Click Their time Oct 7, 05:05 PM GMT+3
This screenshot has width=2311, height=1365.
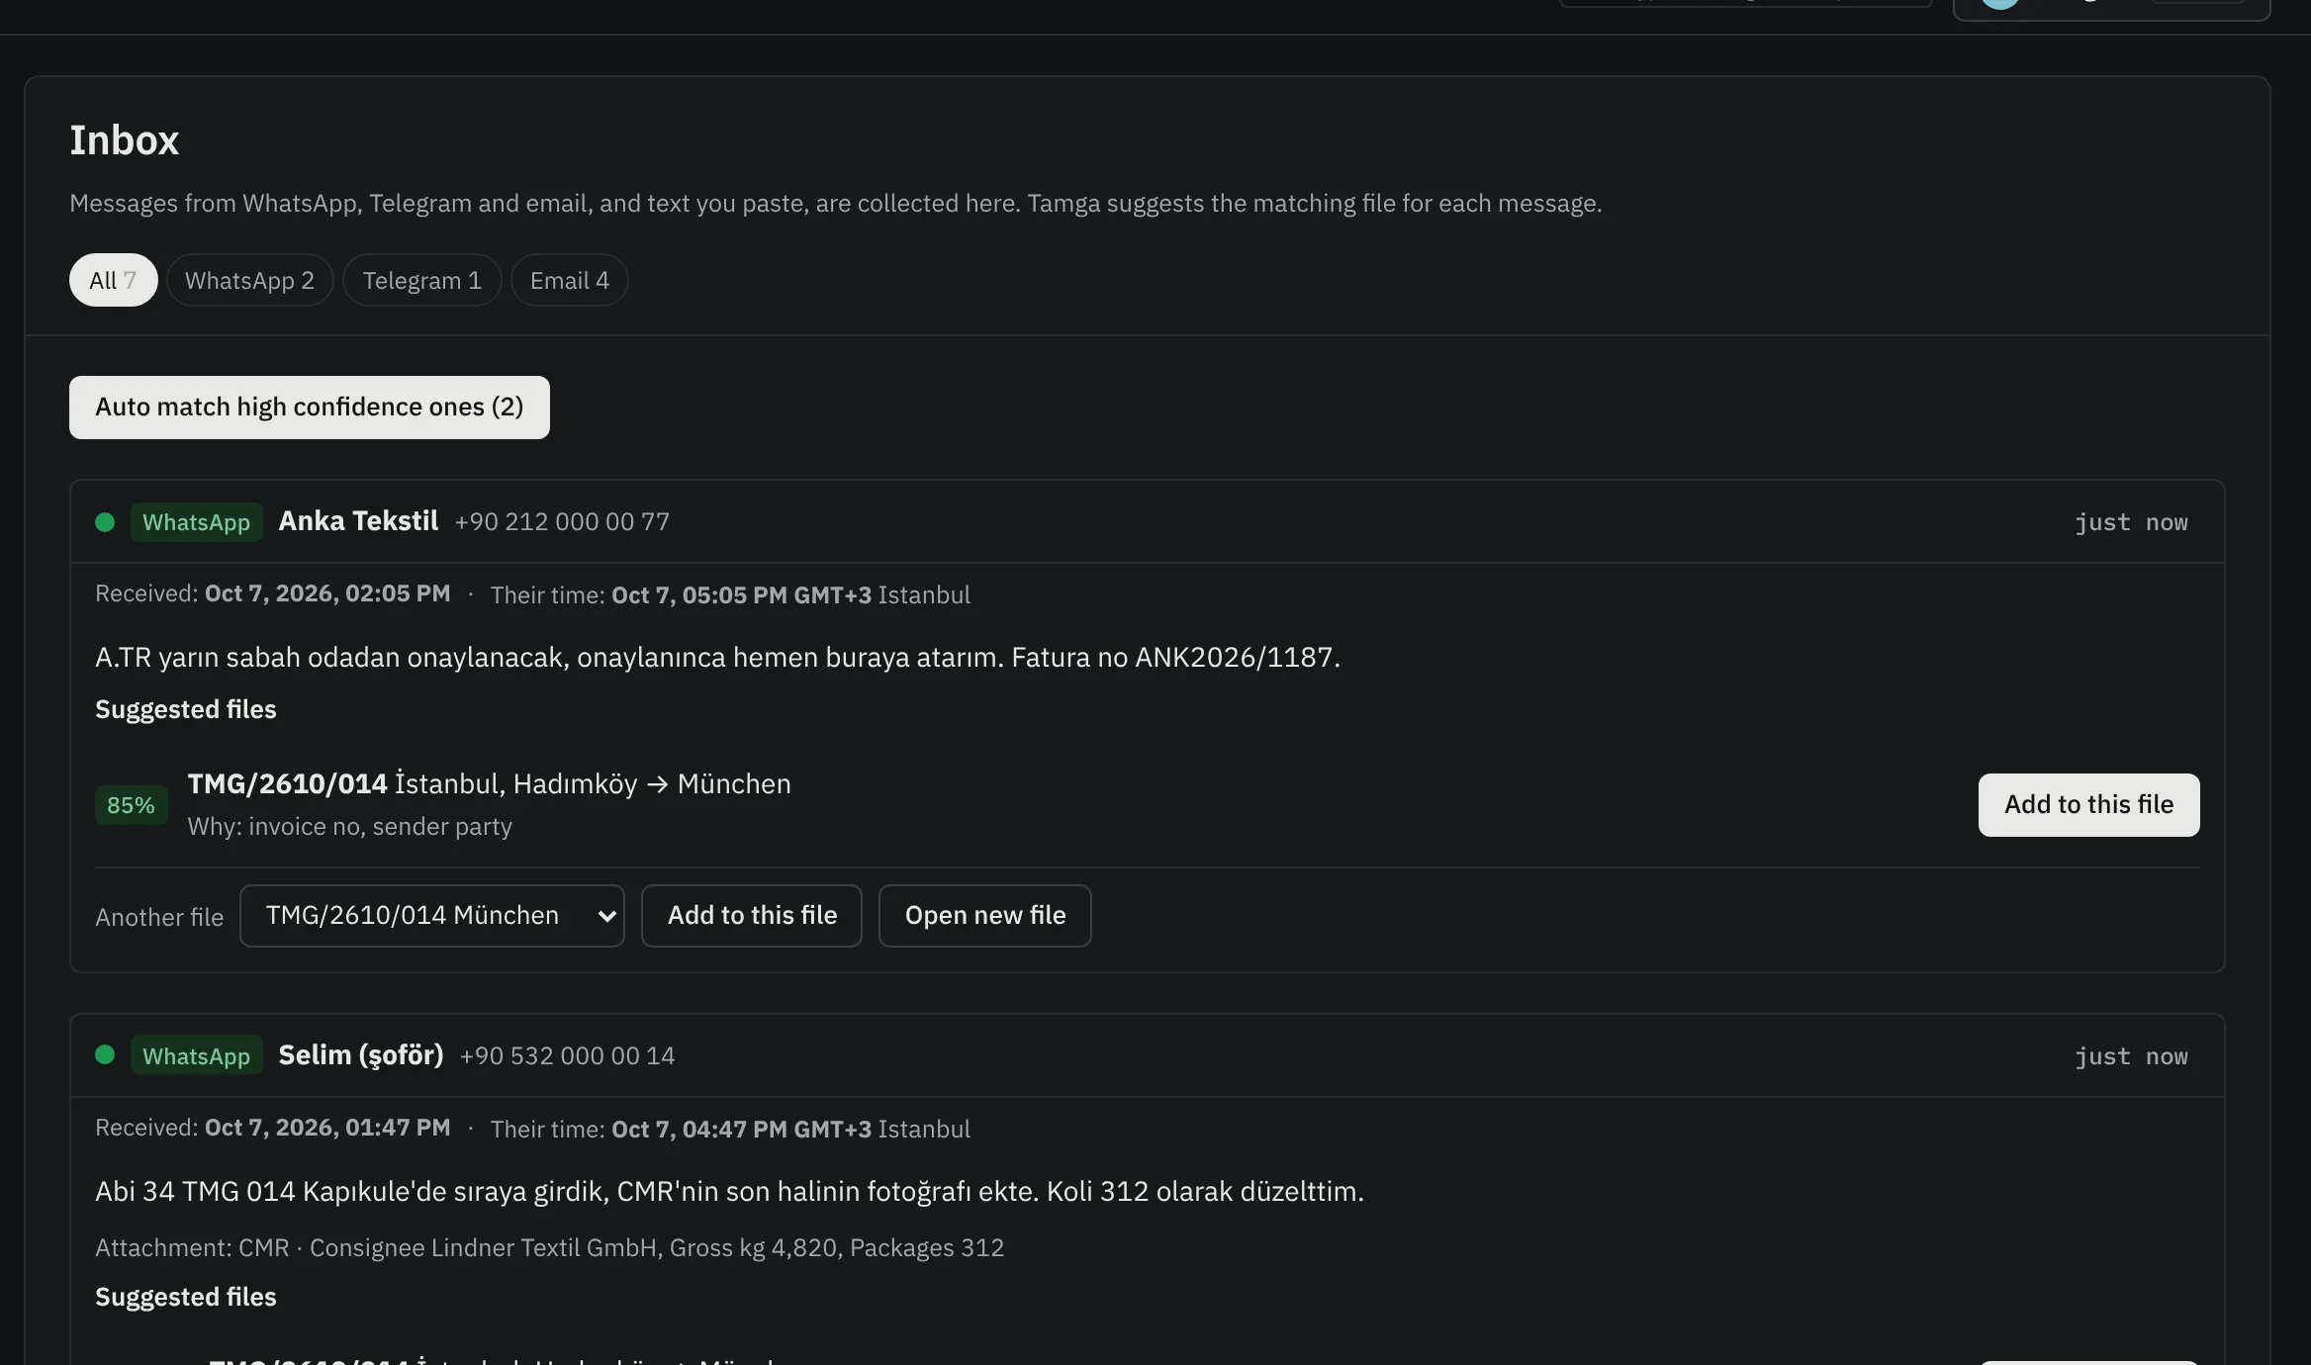[x=742, y=595]
